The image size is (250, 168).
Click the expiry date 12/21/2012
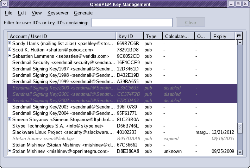[x=223, y=132]
